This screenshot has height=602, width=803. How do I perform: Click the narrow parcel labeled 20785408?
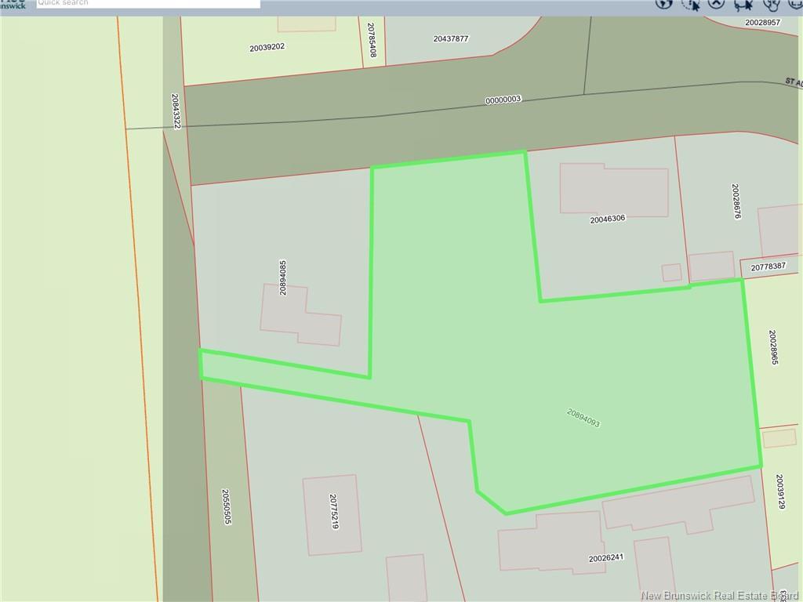(x=372, y=39)
